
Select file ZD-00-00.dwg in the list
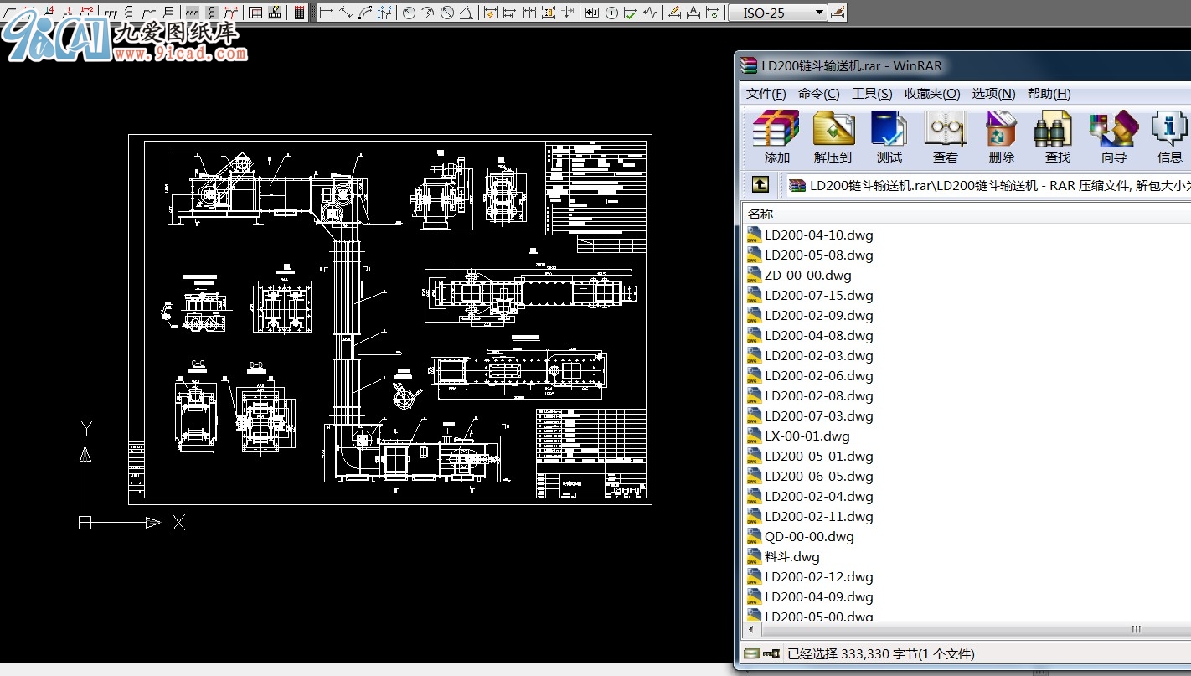click(x=799, y=275)
